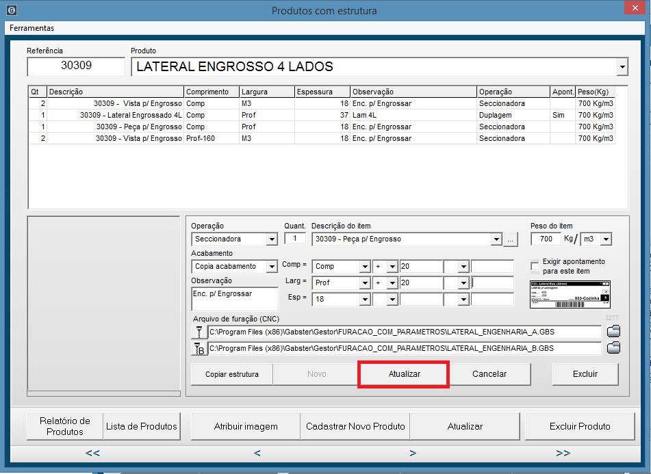
Task: Click the Comp offset field showing 20
Action: coord(421,266)
